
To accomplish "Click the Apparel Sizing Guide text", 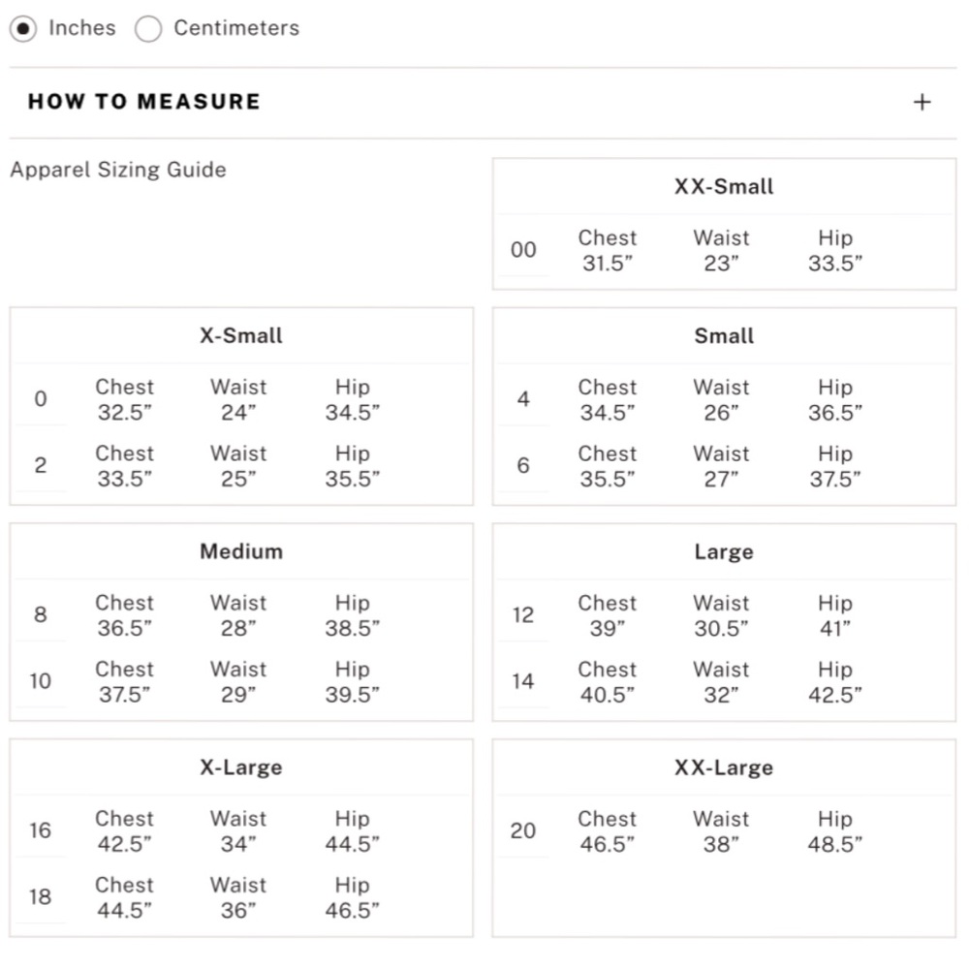I will coord(118,170).
